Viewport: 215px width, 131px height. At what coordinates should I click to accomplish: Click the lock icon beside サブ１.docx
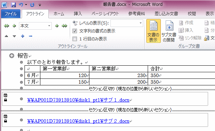pyautogui.click(x=6, y=100)
